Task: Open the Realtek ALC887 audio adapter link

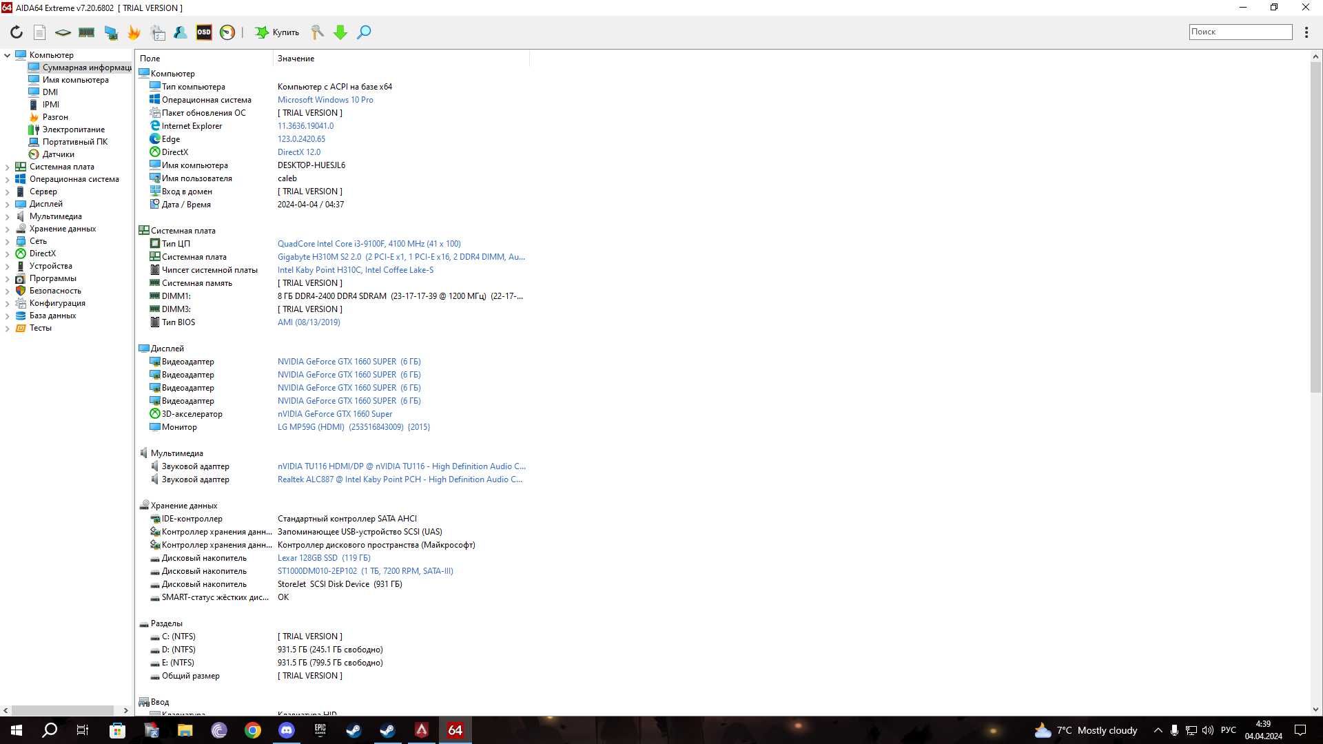Action: pyautogui.click(x=400, y=479)
